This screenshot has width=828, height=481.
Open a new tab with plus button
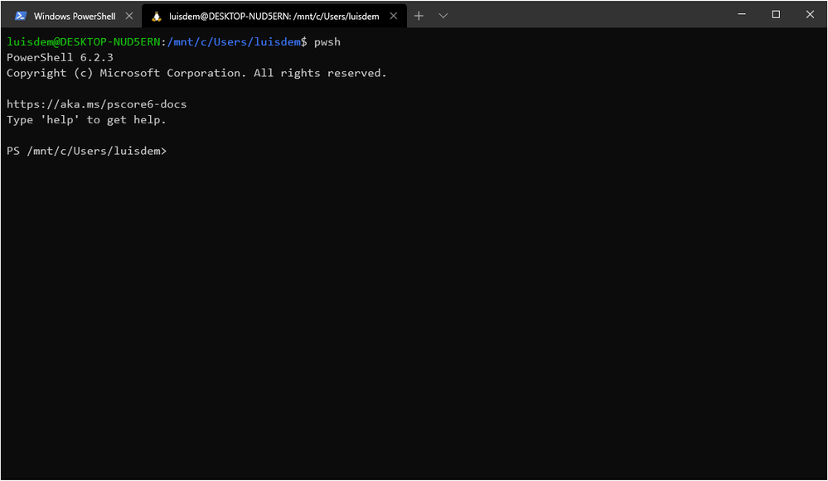point(419,16)
